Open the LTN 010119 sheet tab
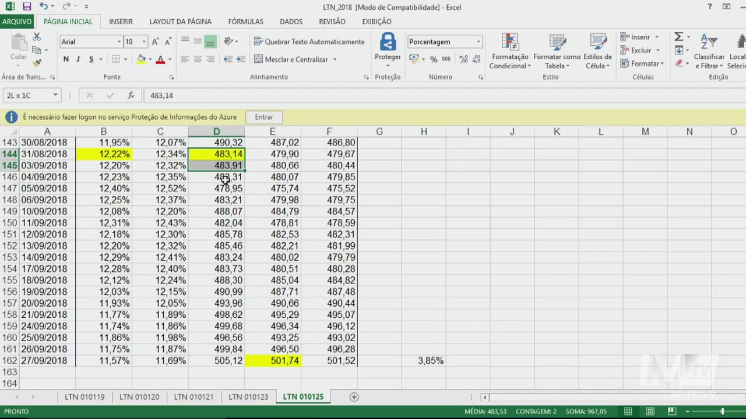 [x=85, y=397]
